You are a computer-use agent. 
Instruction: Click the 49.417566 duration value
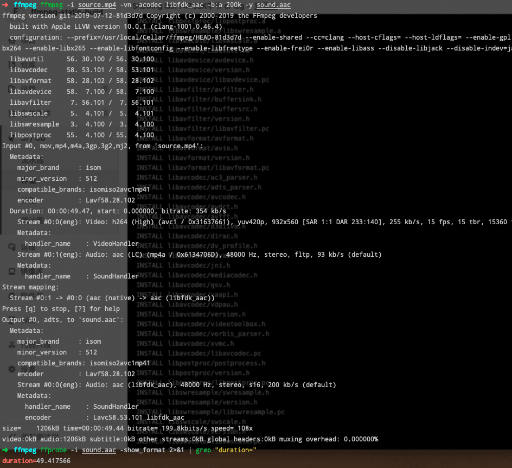click(52, 461)
